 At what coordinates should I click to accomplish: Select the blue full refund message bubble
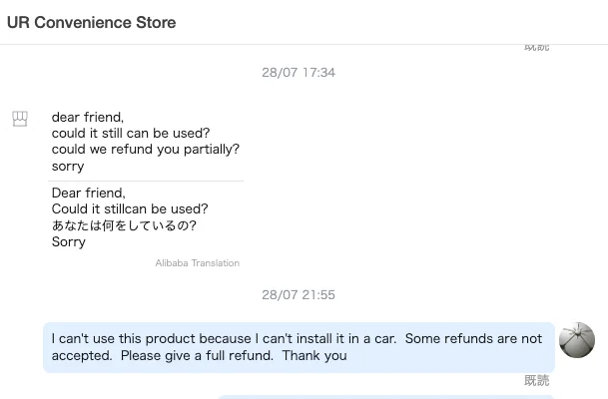[298, 347]
